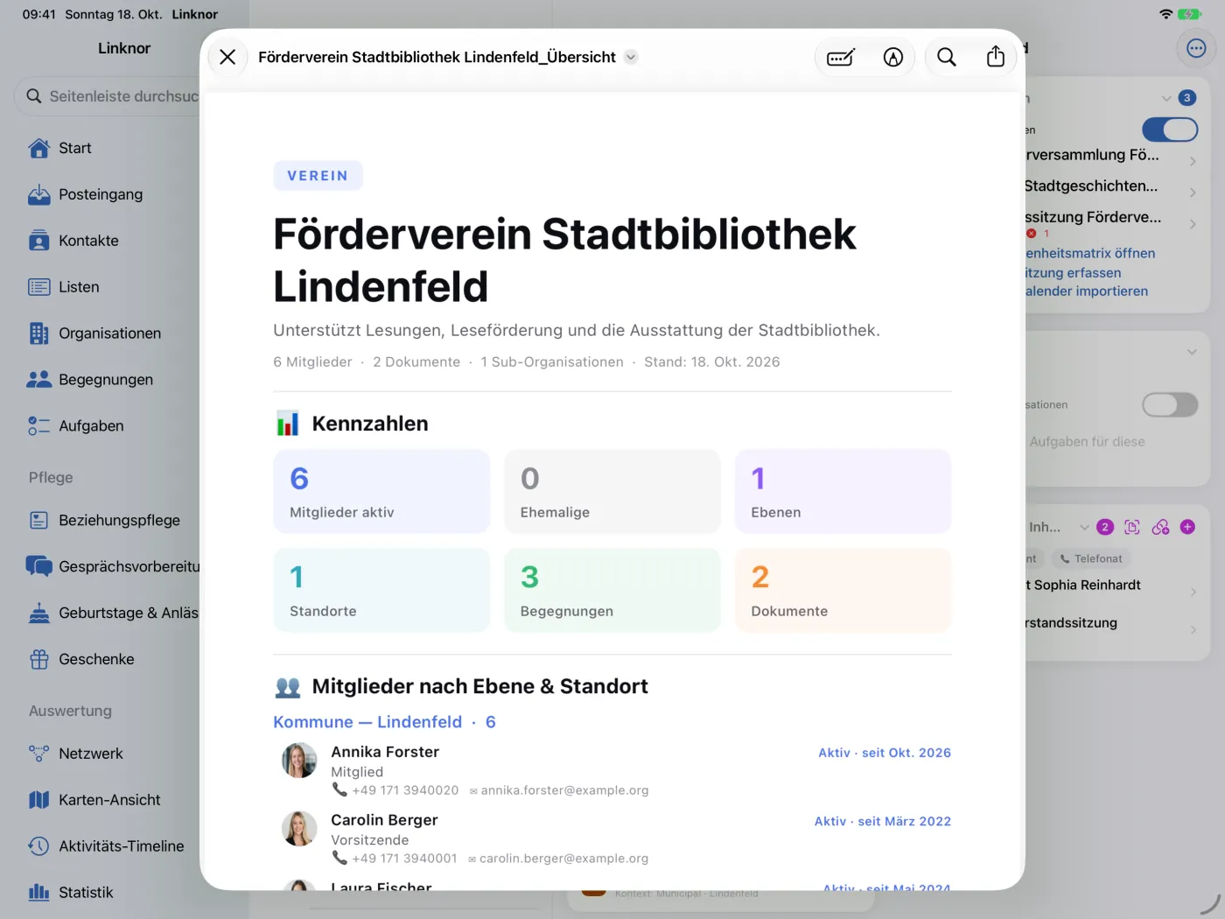Select the Telefonat filter chip
Image resolution: width=1225 pixels, height=919 pixels.
coord(1091,558)
